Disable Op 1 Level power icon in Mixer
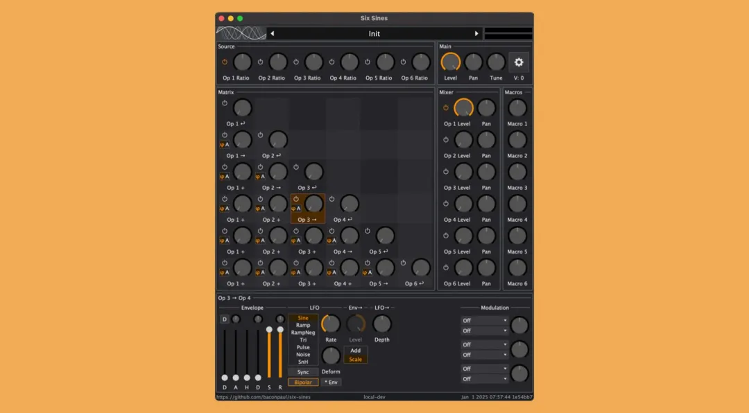 [446, 107]
